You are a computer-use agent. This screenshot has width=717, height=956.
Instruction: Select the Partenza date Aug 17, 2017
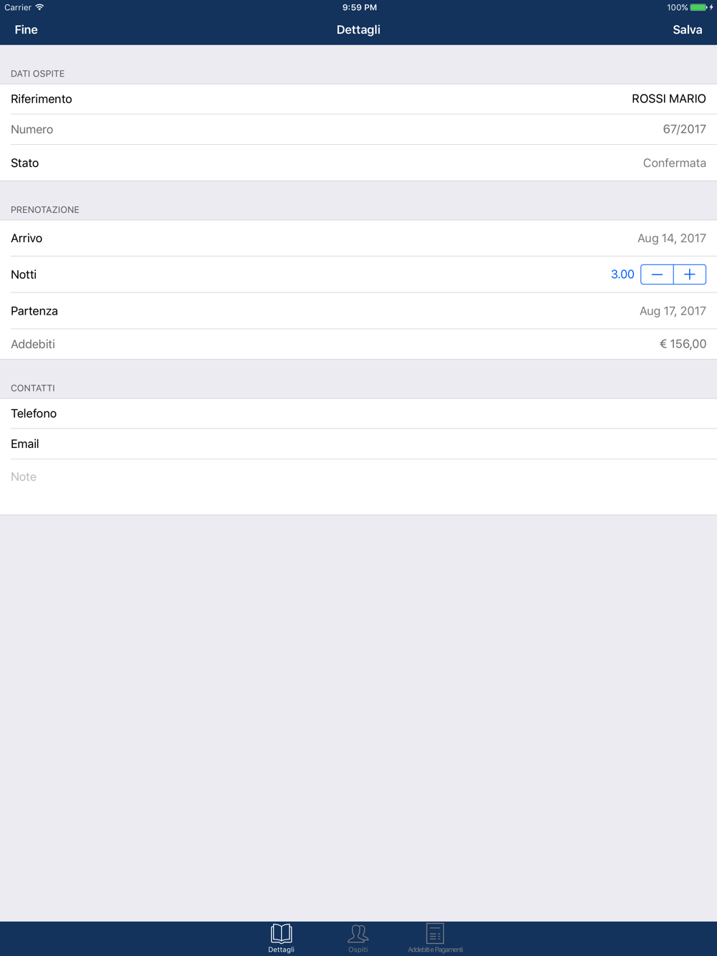click(358, 311)
